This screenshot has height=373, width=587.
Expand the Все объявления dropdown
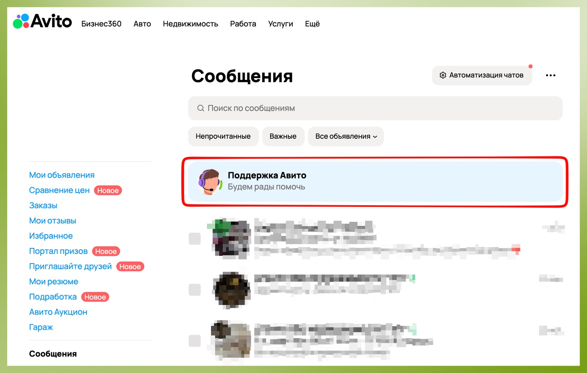click(x=346, y=136)
